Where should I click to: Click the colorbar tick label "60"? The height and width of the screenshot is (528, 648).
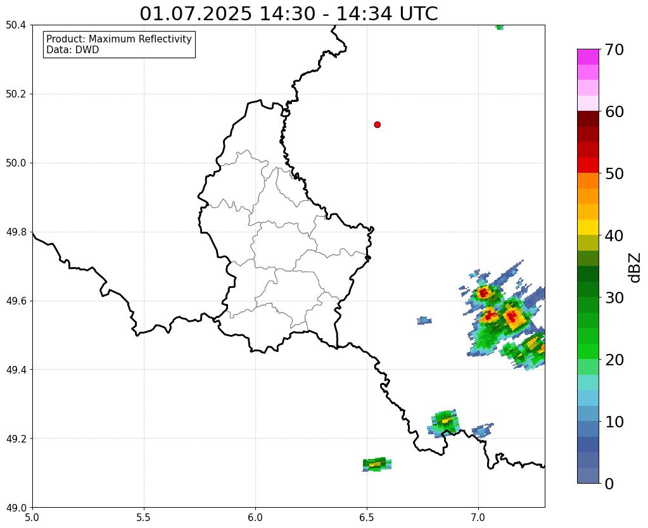(614, 111)
